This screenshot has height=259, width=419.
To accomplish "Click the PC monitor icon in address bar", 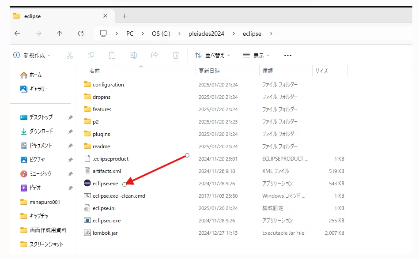I will click(x=103, y=34).
